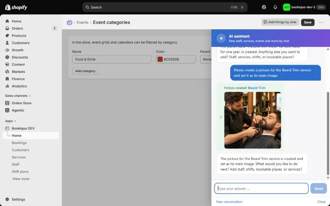Viewport: 330px width, 206px height.
Task: Click the main search bar
Action: [x=165, y=7]
